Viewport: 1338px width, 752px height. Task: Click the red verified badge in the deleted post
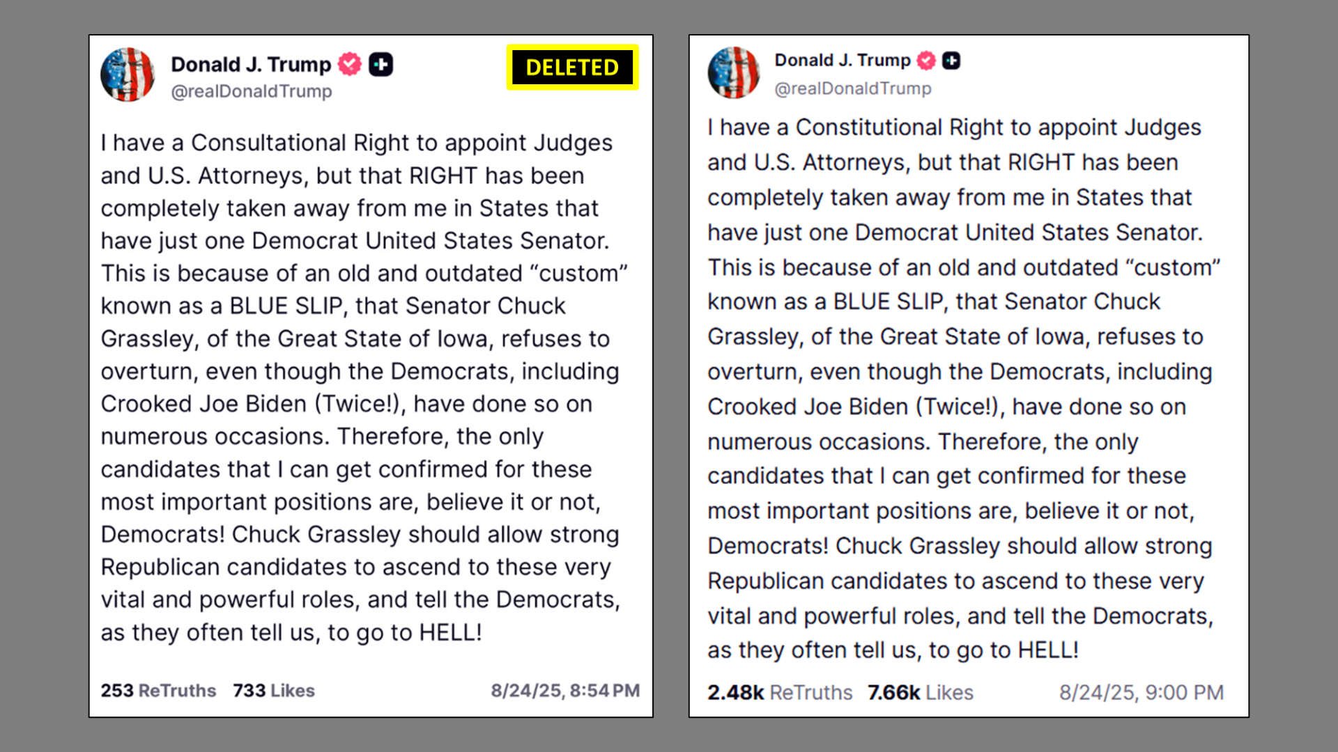coord(350,64)
